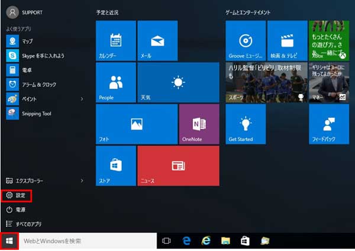Open the 天気 weather tile
355x251 pixels.
click(x=179, y=82)
